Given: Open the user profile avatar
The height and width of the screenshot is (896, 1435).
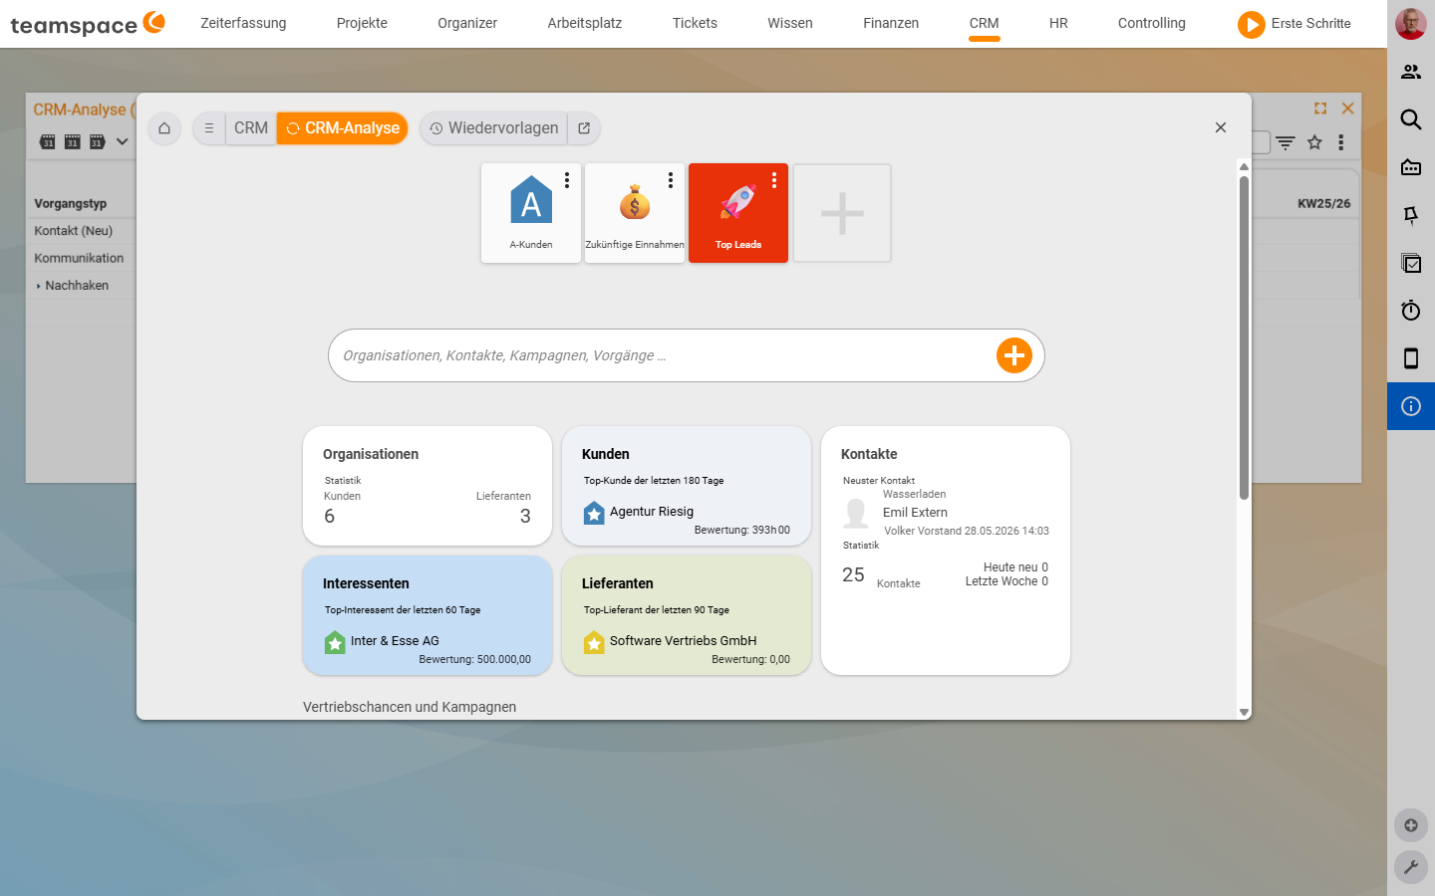Looking at the screenshot, I should [1411, 24].
